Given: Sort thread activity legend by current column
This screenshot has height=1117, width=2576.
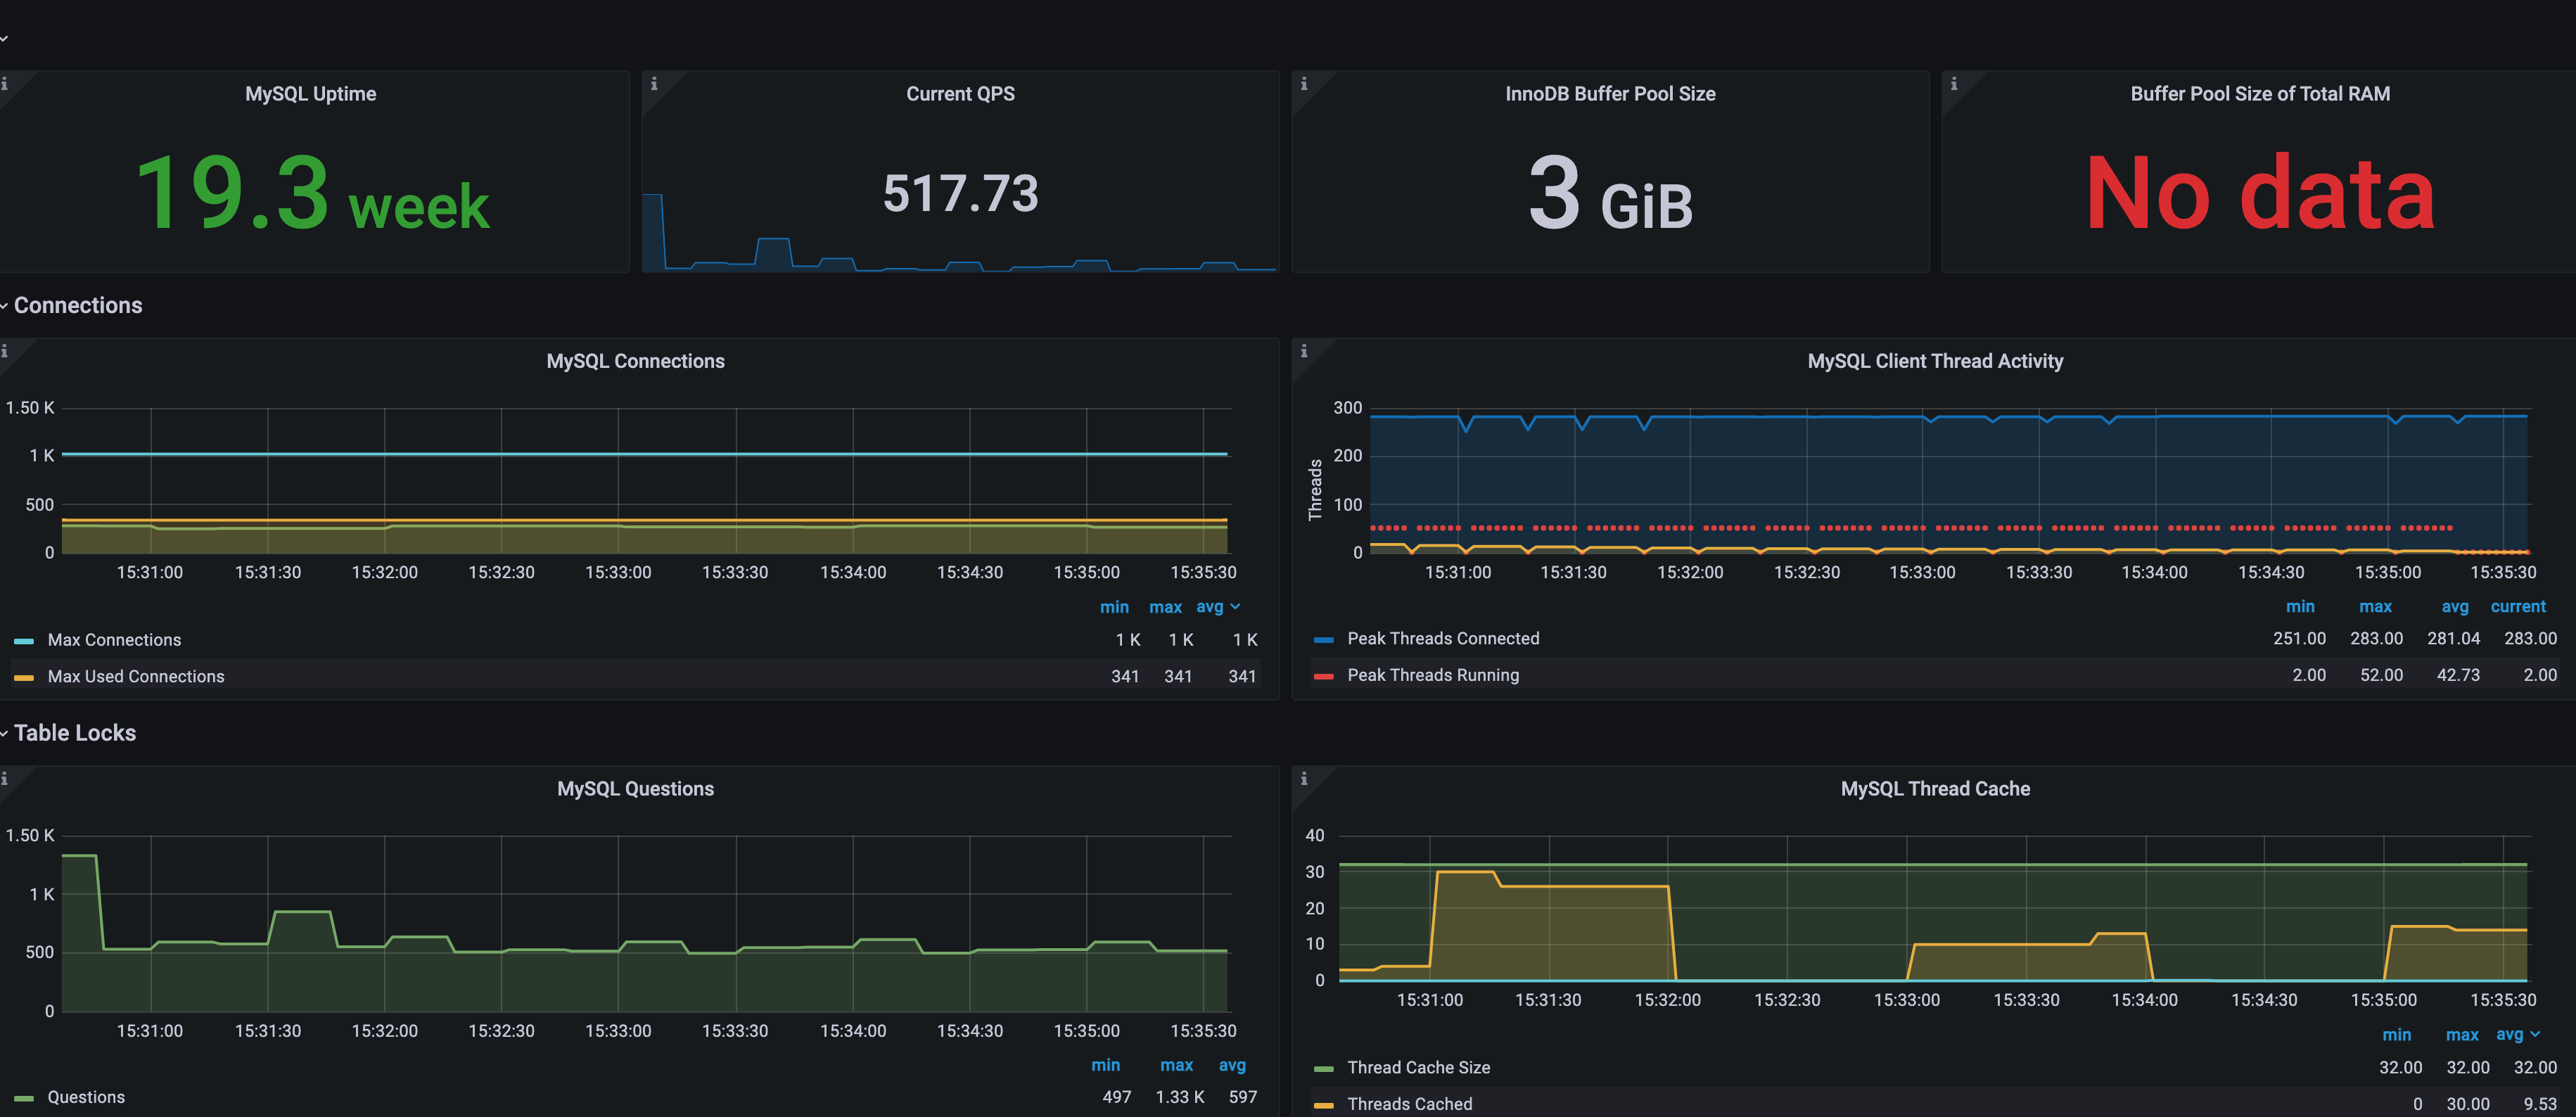Looking at the screenshot, I should point(2517,607).
